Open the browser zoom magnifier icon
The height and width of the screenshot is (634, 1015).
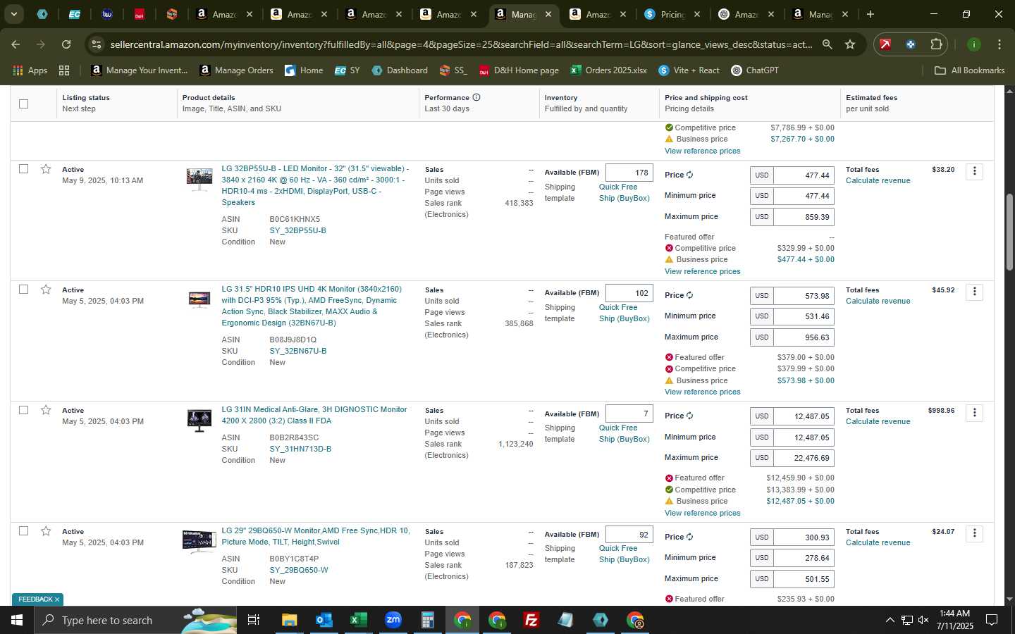(x=827, y=44)
